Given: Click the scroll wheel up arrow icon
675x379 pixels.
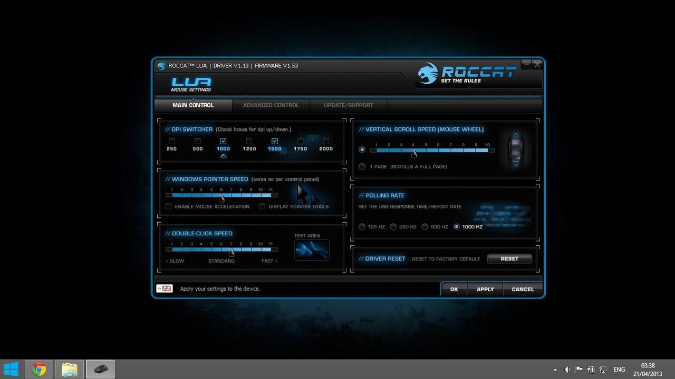Looking at the screenshot, I should tap(516, 135).
